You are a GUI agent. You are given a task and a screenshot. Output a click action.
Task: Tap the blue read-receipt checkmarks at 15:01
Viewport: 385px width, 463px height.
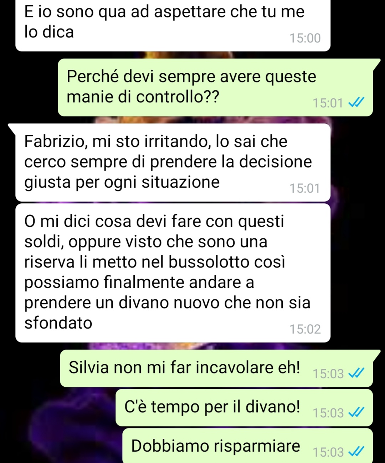[x=356, y=103]
